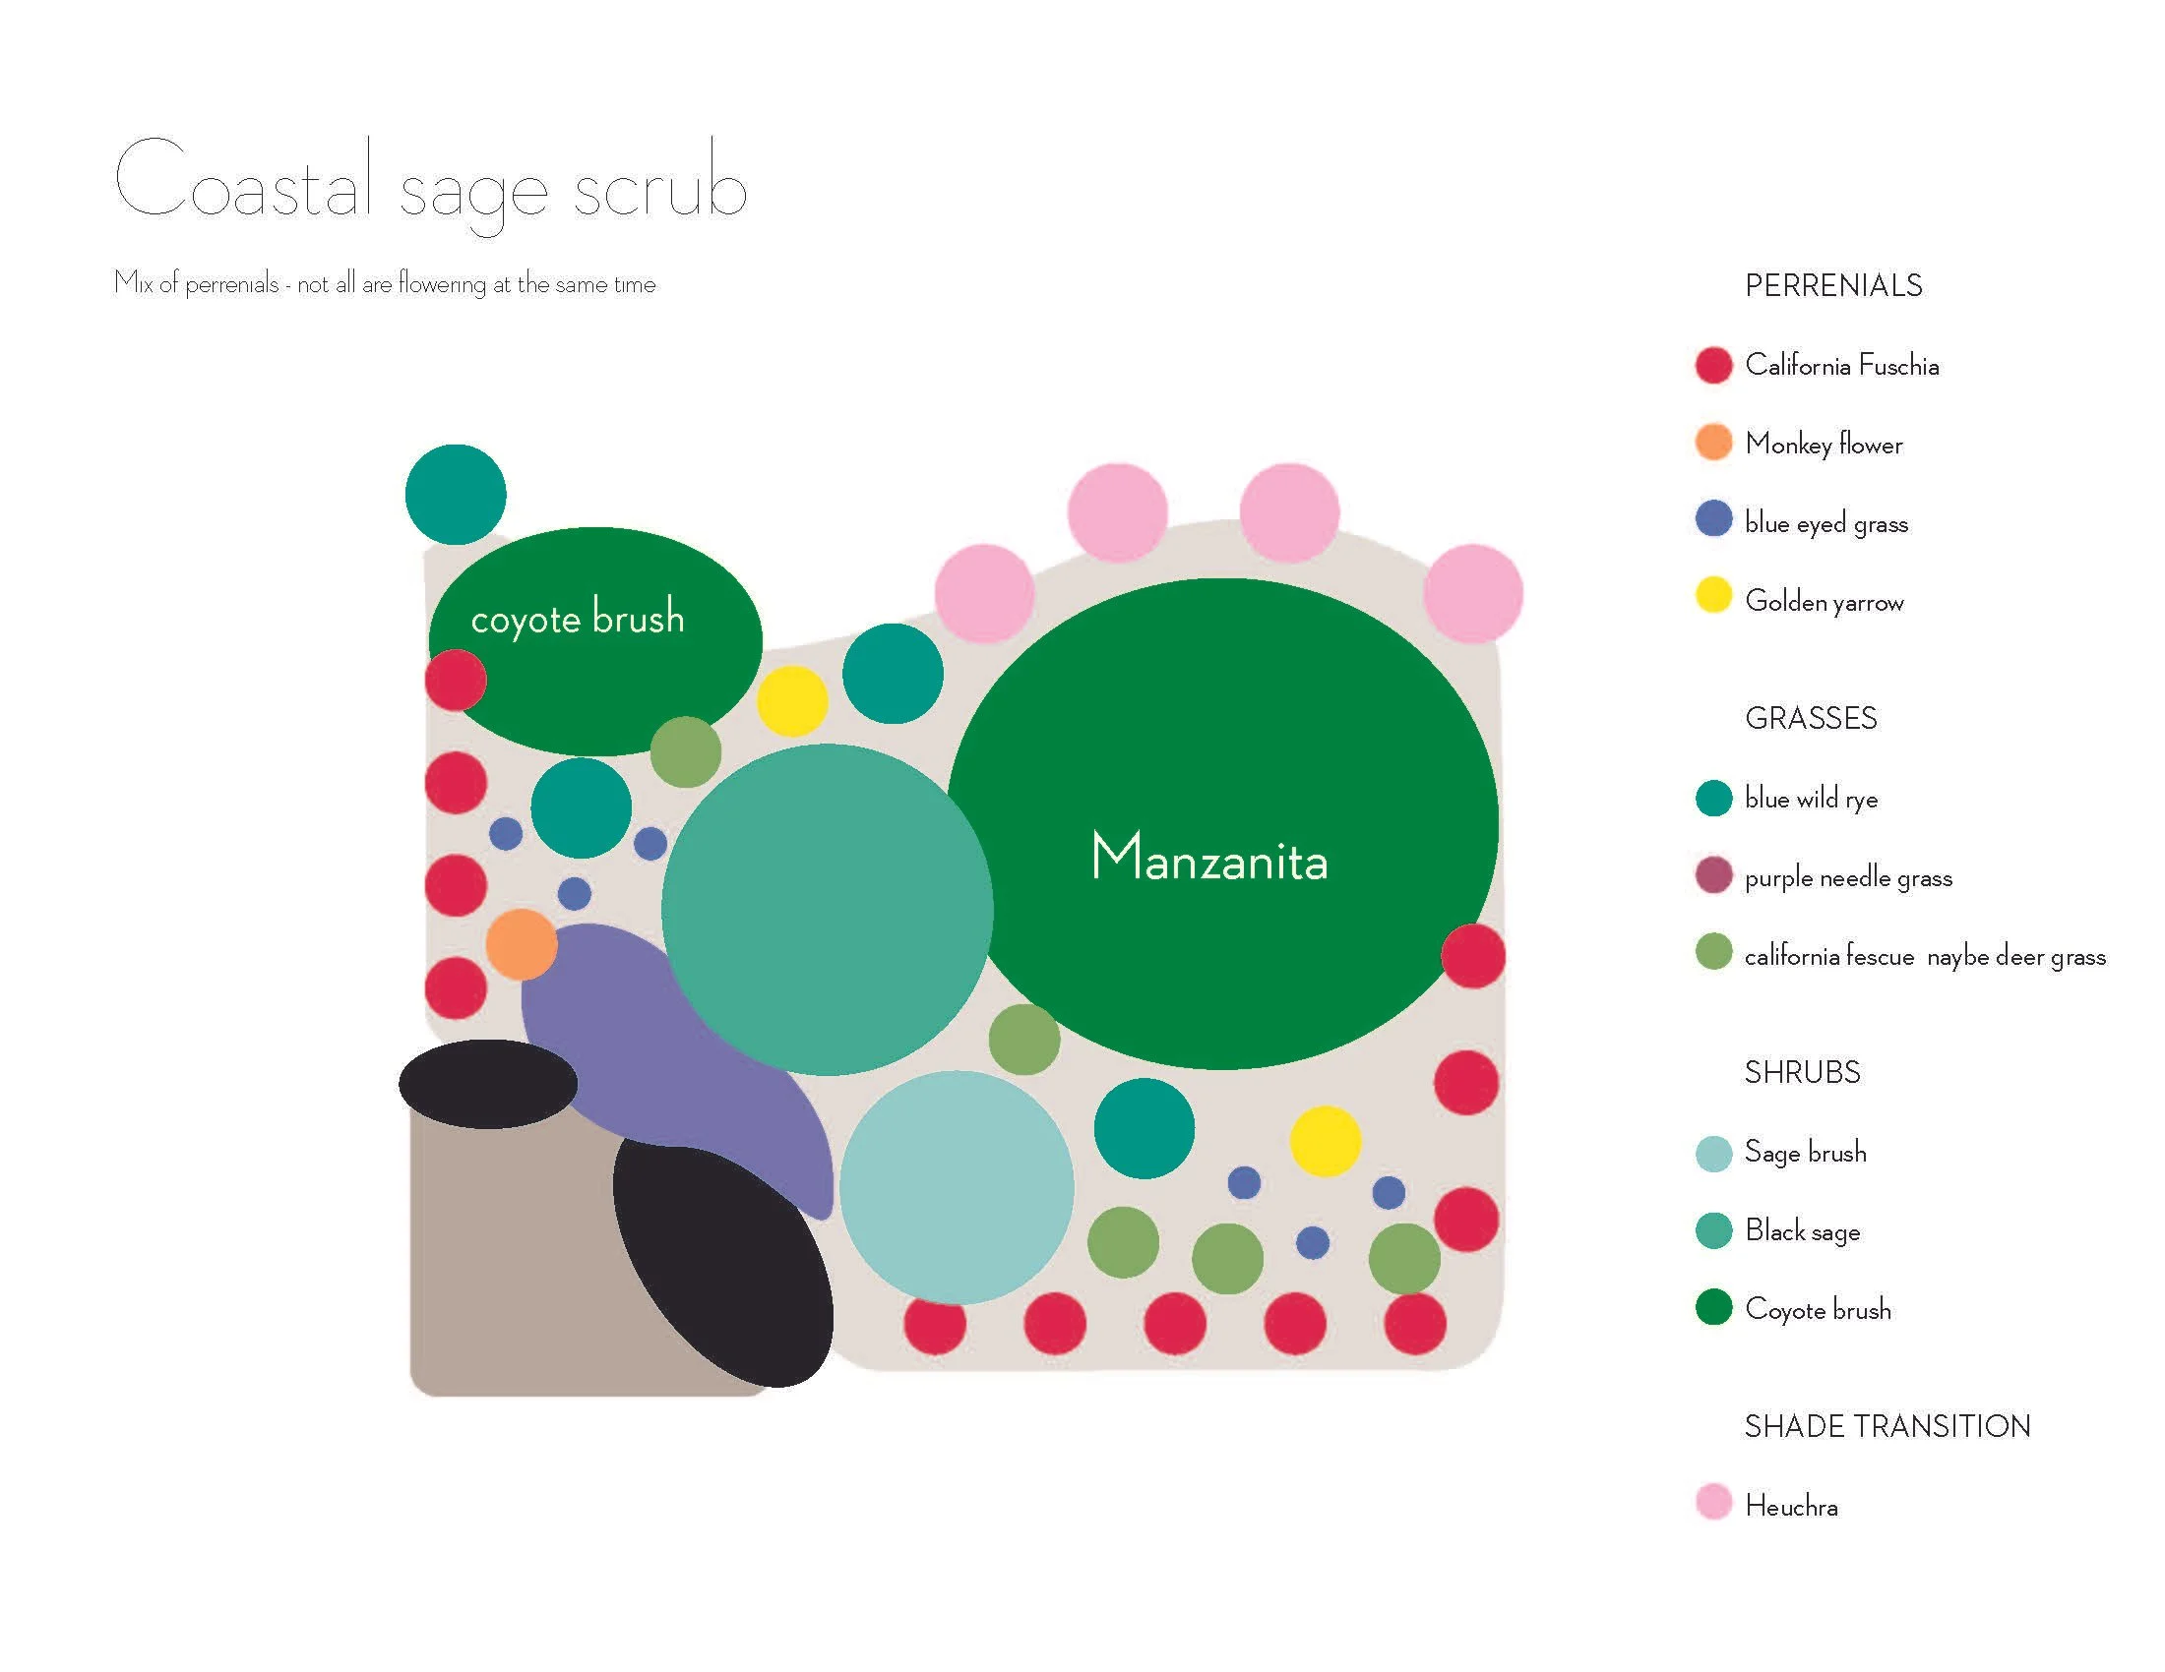Select the blue wild rye legend swatch
This screenshot has width=2165, height=1672.
click(x=1713, y=798)
